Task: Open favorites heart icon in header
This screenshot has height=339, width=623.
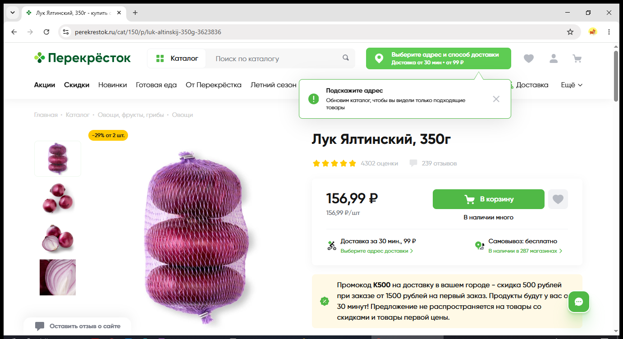Action: coord(529,58)
